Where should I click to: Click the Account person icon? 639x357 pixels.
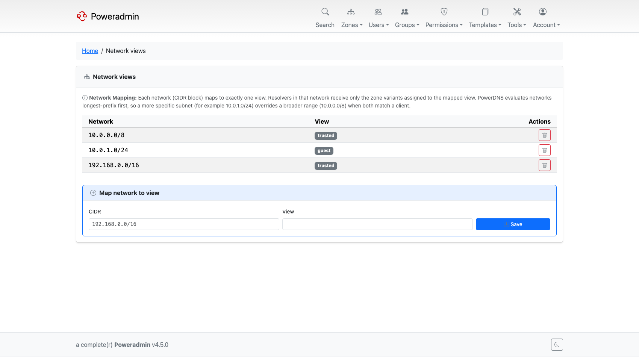(543, 12)
